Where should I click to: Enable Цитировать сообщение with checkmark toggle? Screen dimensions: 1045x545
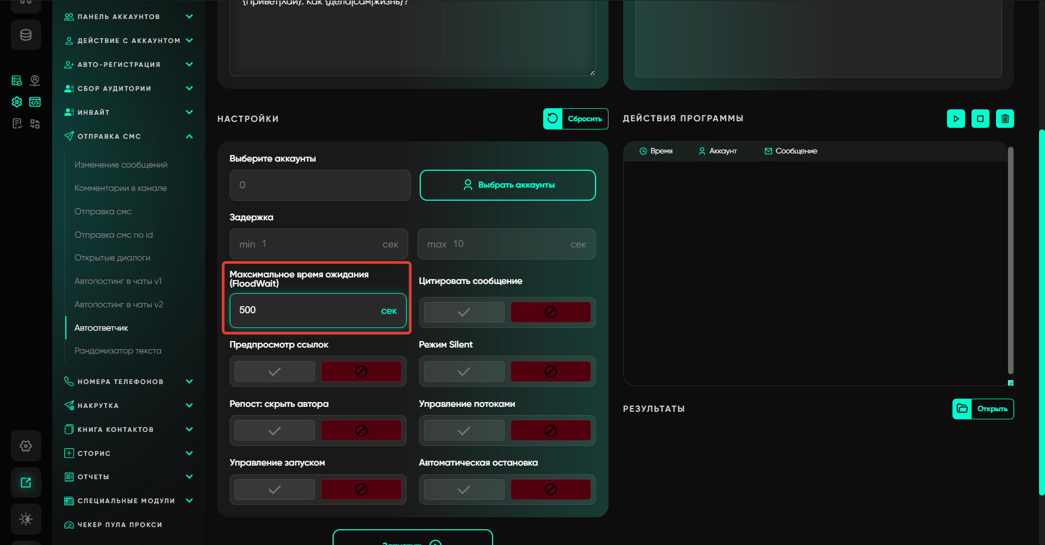(464, 312)
